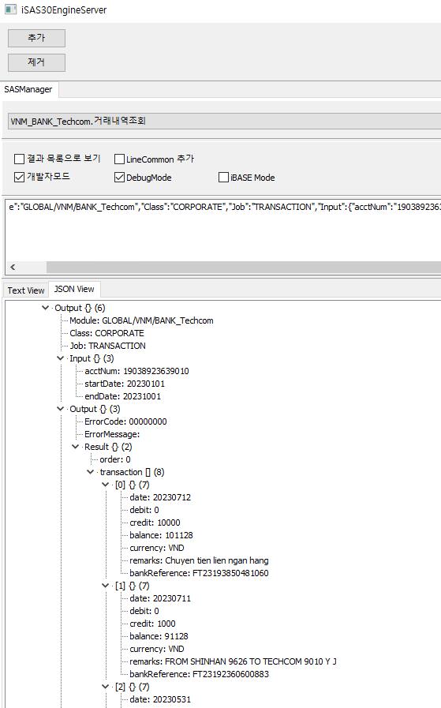Select the ErrorMessage: row
The height and width of the screenshot is (708, 441).
pyautogui.click(x=112, y=434)
